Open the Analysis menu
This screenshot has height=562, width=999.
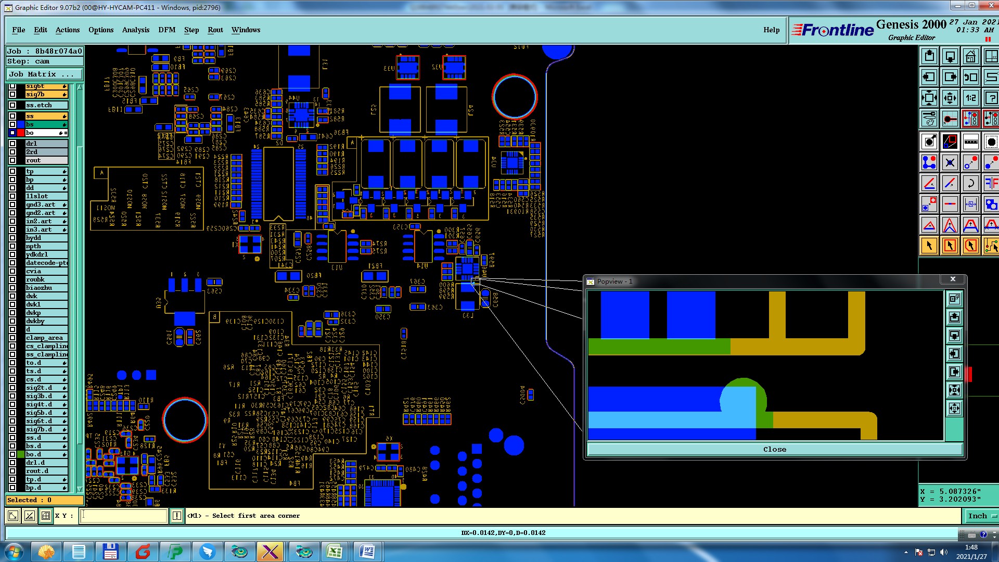(135, 30)
